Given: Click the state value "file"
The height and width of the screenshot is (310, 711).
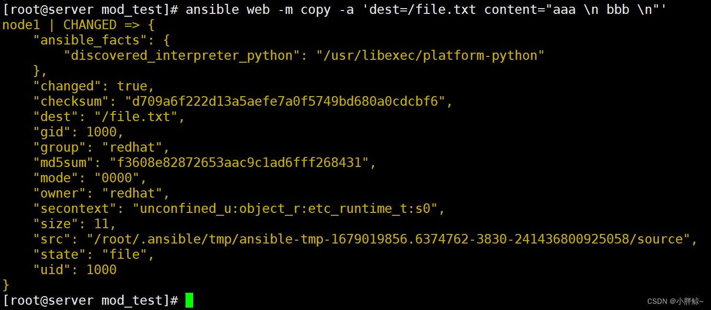Looking at the screenshot, I should click(x=124, y=255).
